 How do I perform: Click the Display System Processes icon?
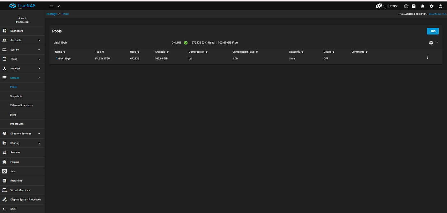click(x=4, y=199)
